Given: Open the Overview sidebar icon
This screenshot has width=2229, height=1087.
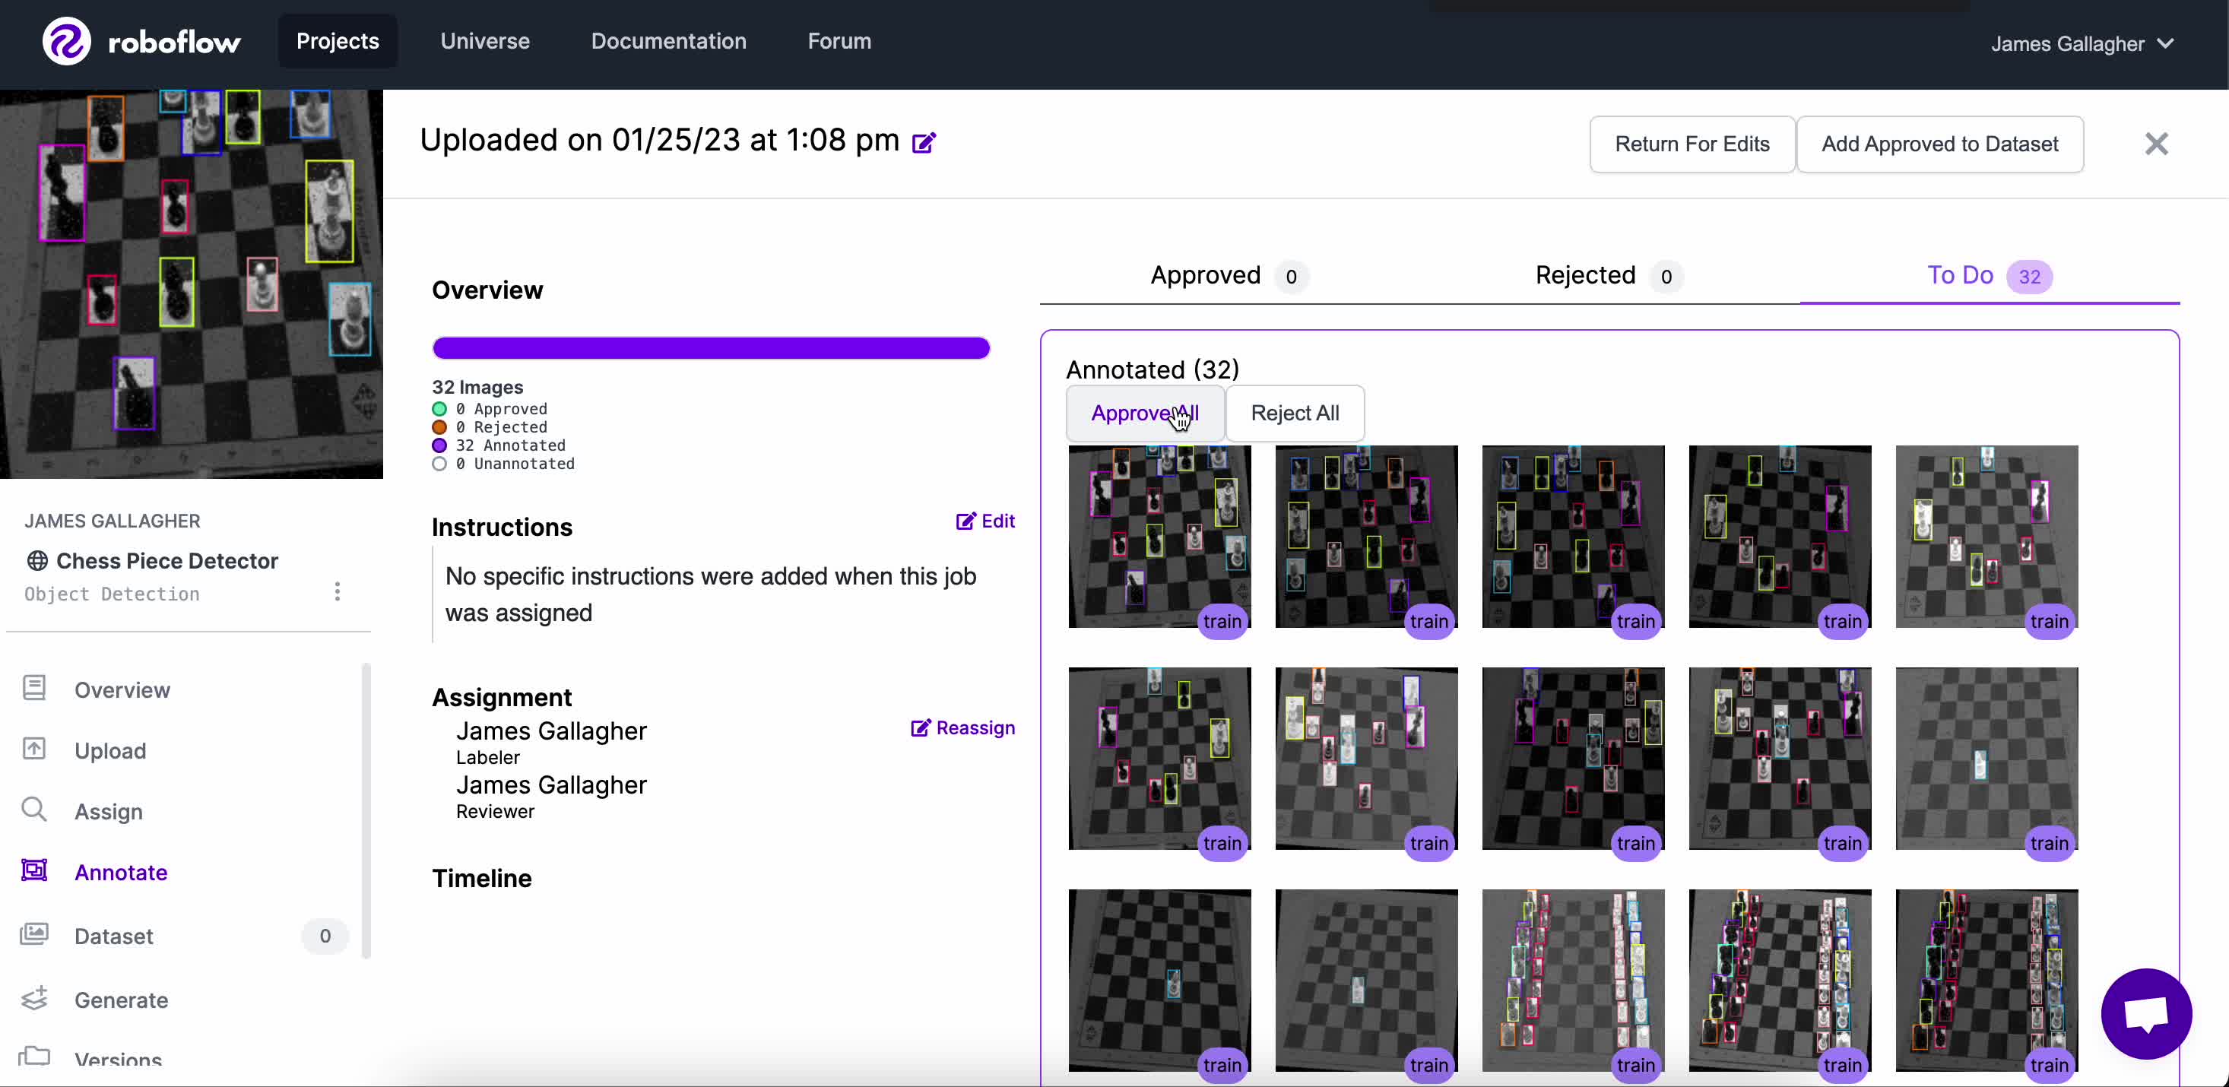Looking at the screenshot, I should [x=35, y=689].
